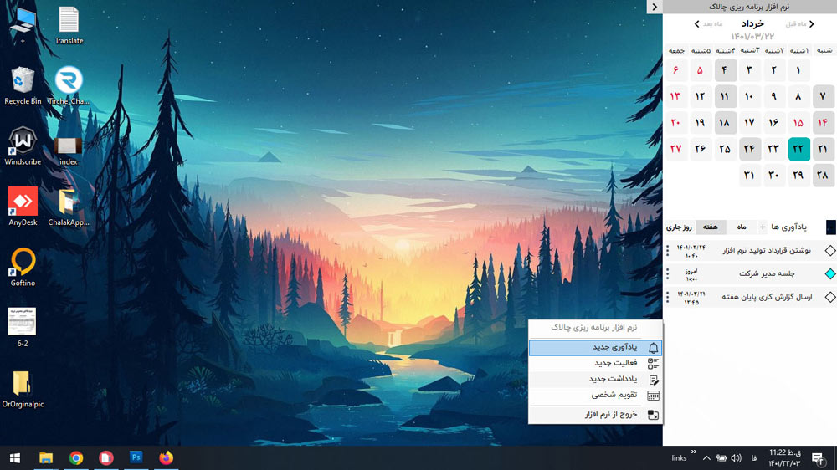Viewport: 837px width, 470px height.
Task: Switch reminders to the هفته tab
Action: pyautogui.click(x=711, y=227)
